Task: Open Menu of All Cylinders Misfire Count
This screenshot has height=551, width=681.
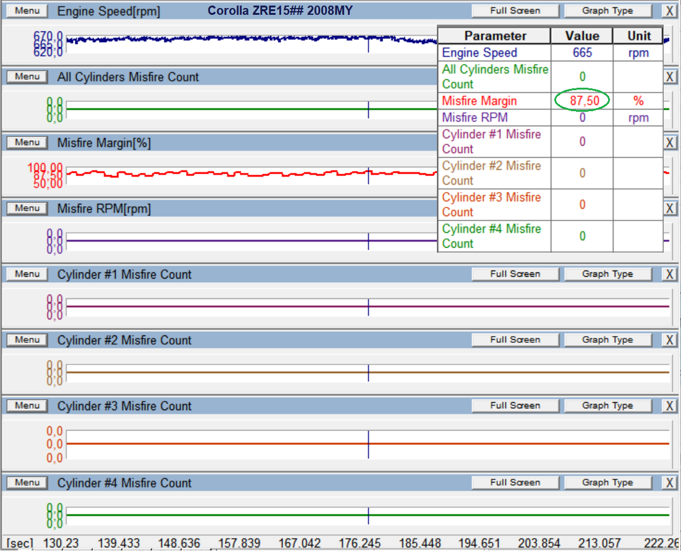Action: (x=27, y=77)
